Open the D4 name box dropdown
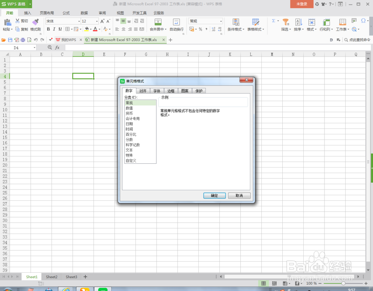Image resolution: width=373 pixels, height=291 pixels. click(x=34, y=48)
